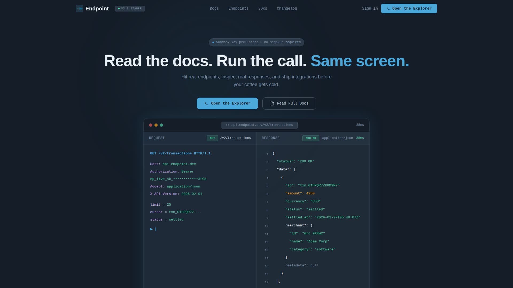Viewport: 513px width, 288px height.
Task: Click the terminal icon in header Explorer button
Action: click(x=388, y=9)
